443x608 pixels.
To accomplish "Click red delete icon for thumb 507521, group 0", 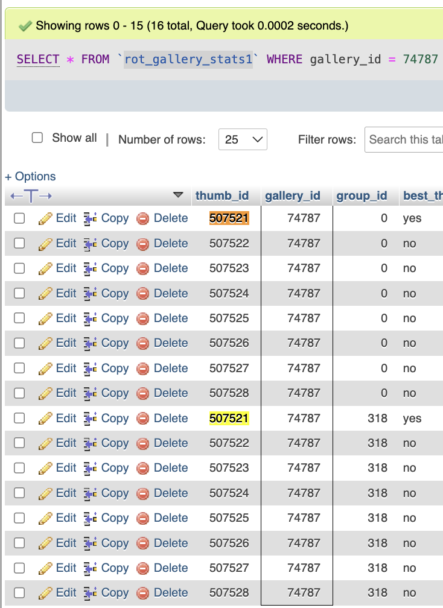I will pos(143,219).
